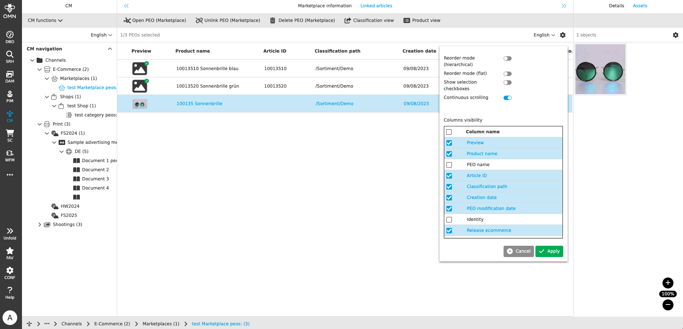Click the green Apply button

click(549, 251)
